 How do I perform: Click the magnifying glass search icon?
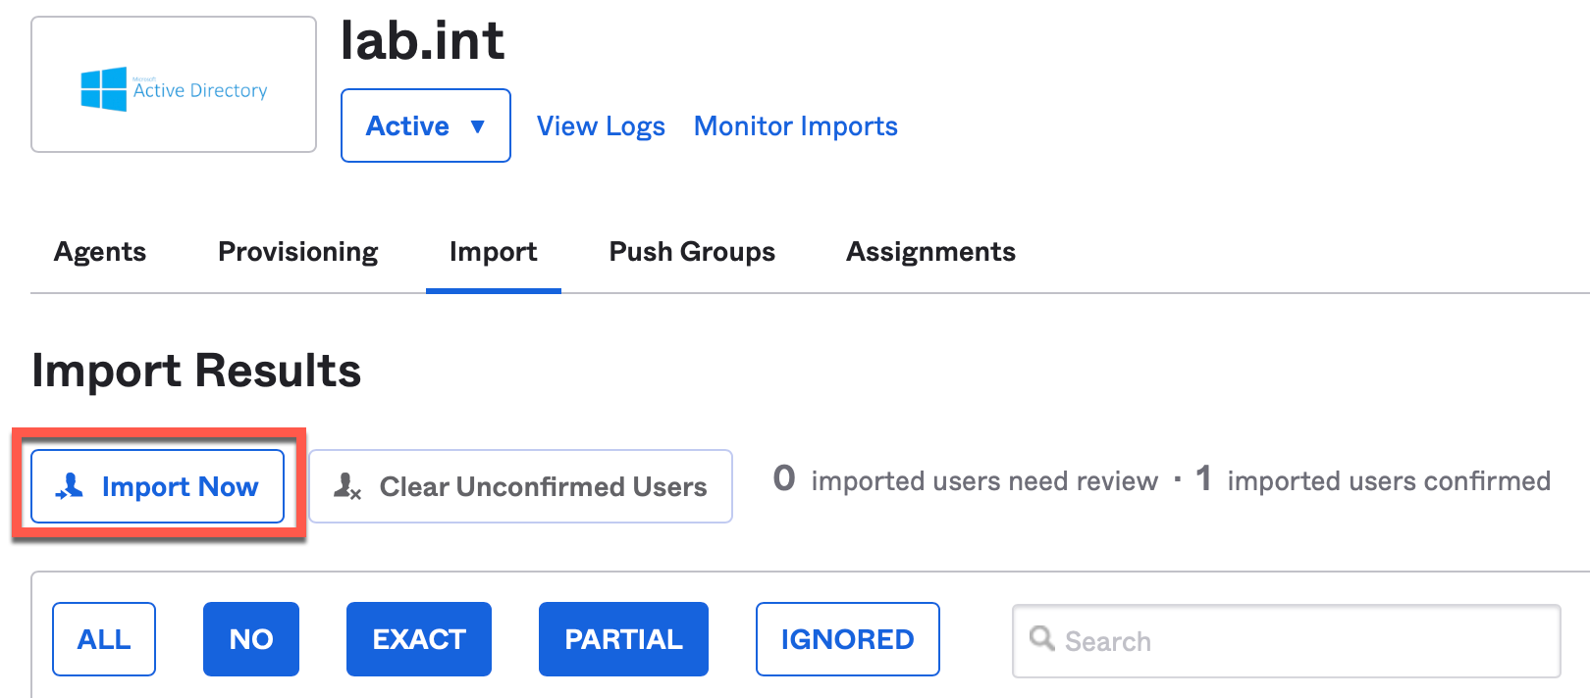coord(1041,639)
